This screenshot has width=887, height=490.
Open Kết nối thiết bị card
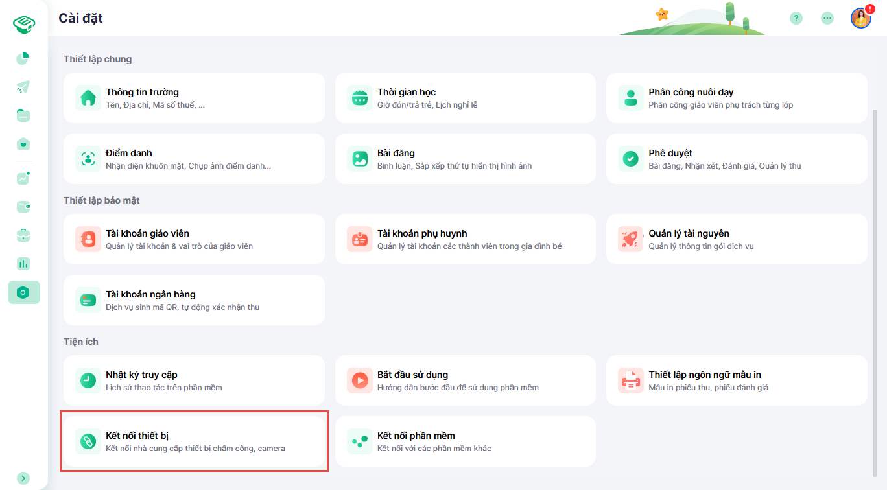194,441
